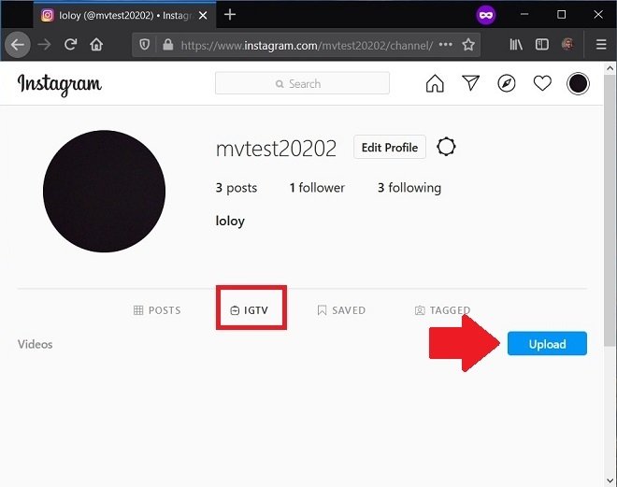This screenshot has height=487, width=617.
Task: Minimize the browser window
Action: tap(524, 15)
